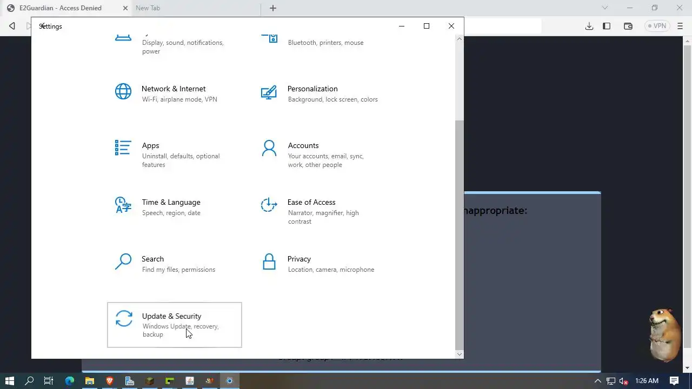Screen dimensions: 692x389
Task: Click the VPN button in browser
Action: (657, 26)
